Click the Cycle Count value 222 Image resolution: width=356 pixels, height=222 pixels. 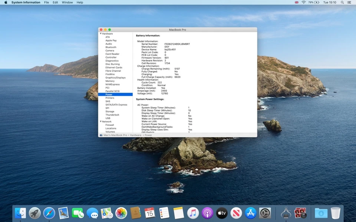click(x=159, y=83)
